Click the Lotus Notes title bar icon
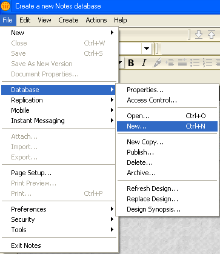 (5, 6)
